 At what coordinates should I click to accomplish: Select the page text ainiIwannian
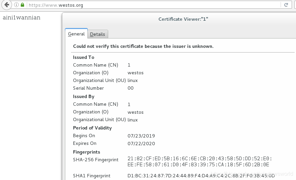(21, 17)
